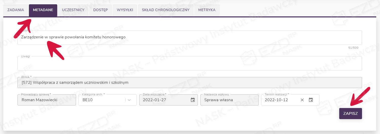Open the Termin realizacji calendar picker
The height and width of the screenshot is (134, 380).
point(311,100)
